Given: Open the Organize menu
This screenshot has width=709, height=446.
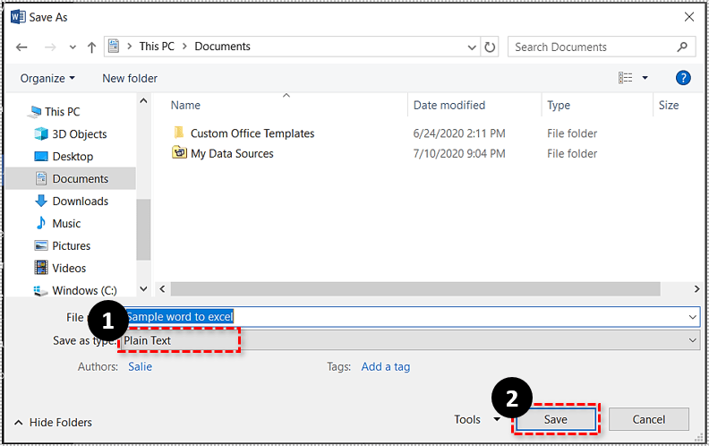Looking at the screenshot, I should point(47,78).
